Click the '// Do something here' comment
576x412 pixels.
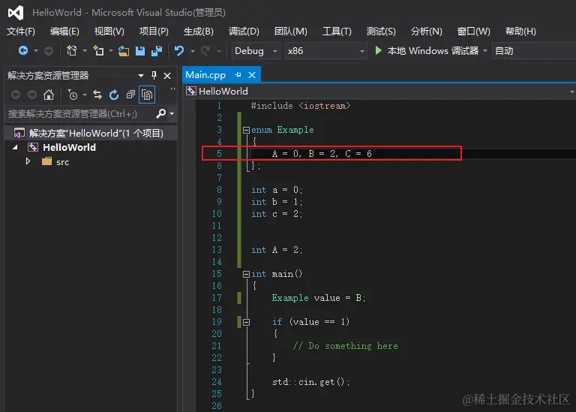[x=345, y=346]
